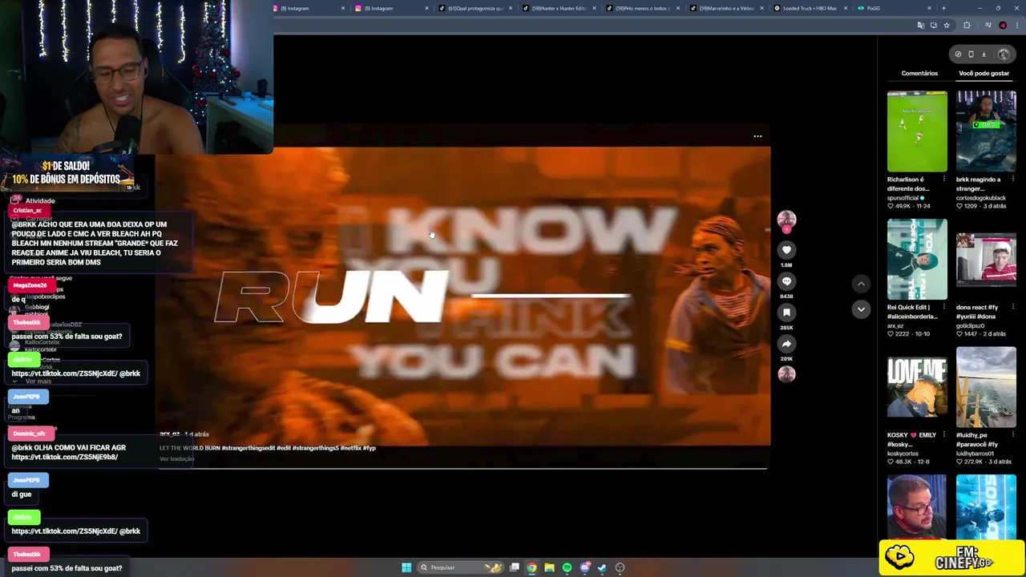Open Steam from the taskbar
The height and width of the screenshot is (577, 1026).
click(x=602, y=567)
